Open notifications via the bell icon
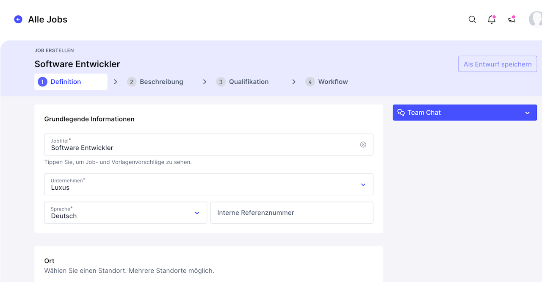The height and width of the screenshot is (282, 542). point(492,19)
